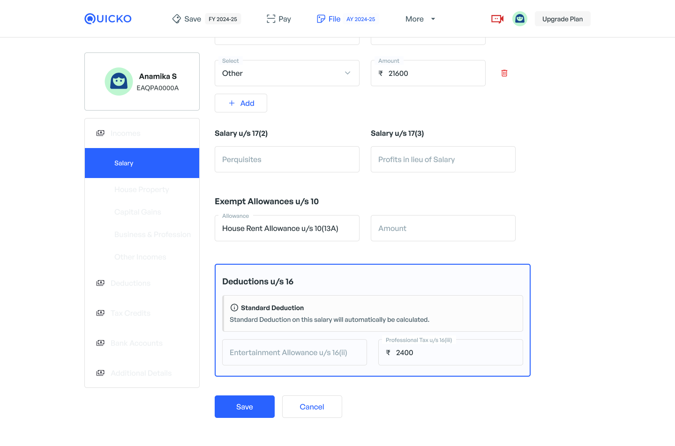Click the Tax Credits sidebar icon
675x446 pixels.
(x=100, y=313)
